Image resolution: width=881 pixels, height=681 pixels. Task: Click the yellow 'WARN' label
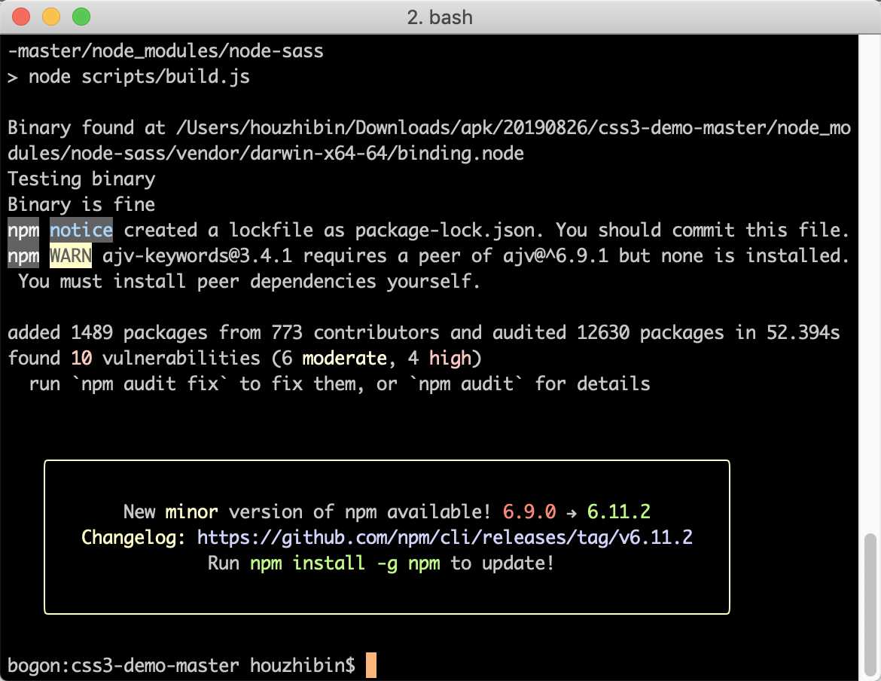71,256
